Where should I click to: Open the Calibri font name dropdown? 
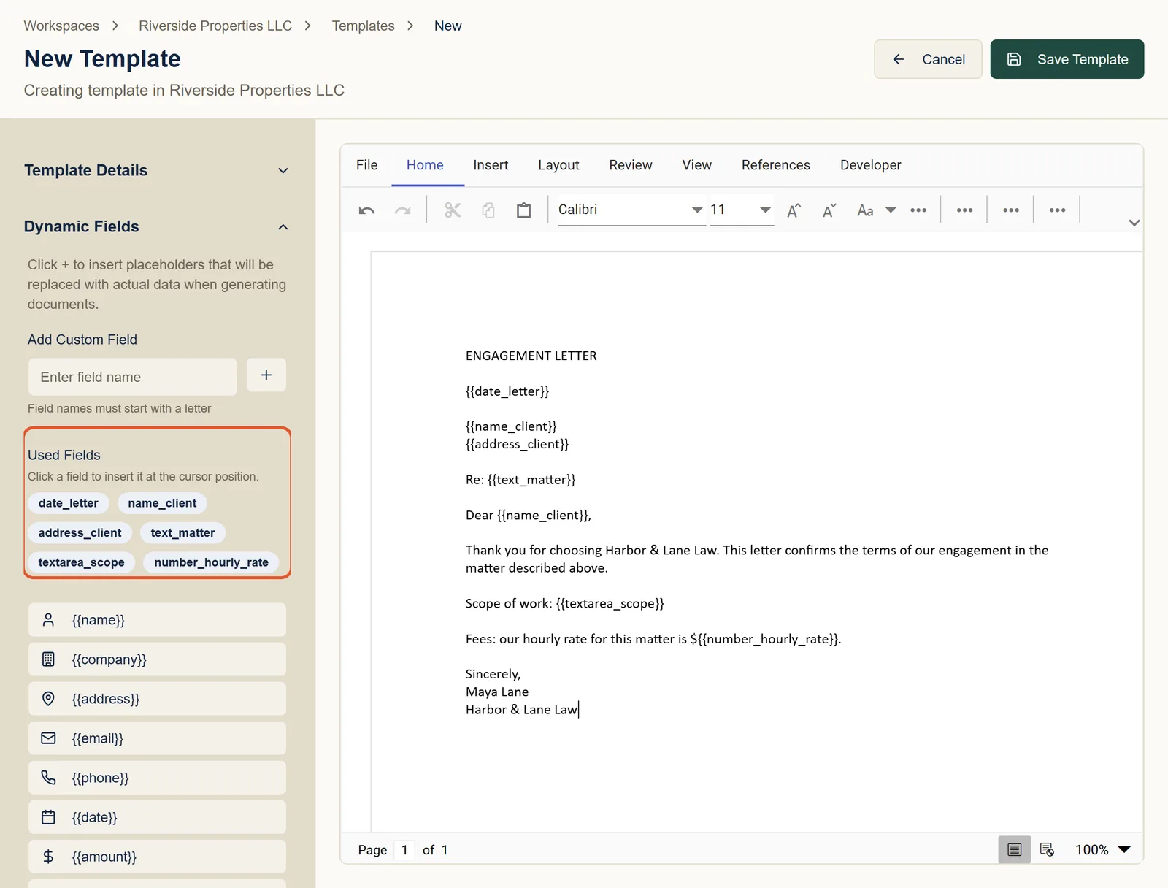coord(697,210)
